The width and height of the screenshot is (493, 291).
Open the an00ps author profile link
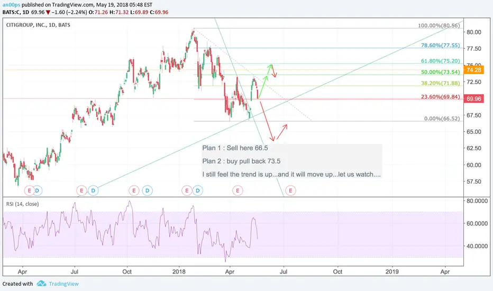point(11,5)
